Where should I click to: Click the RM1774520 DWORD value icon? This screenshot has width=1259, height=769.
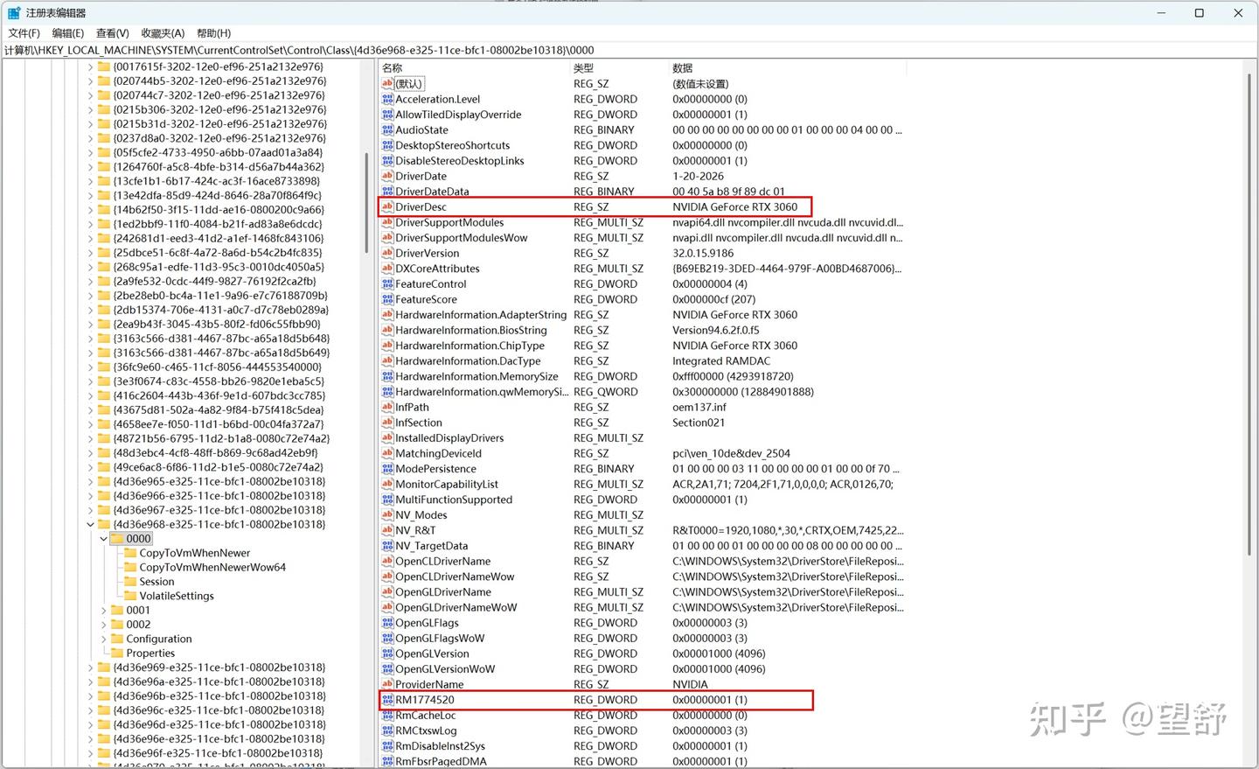click(387, 700)
